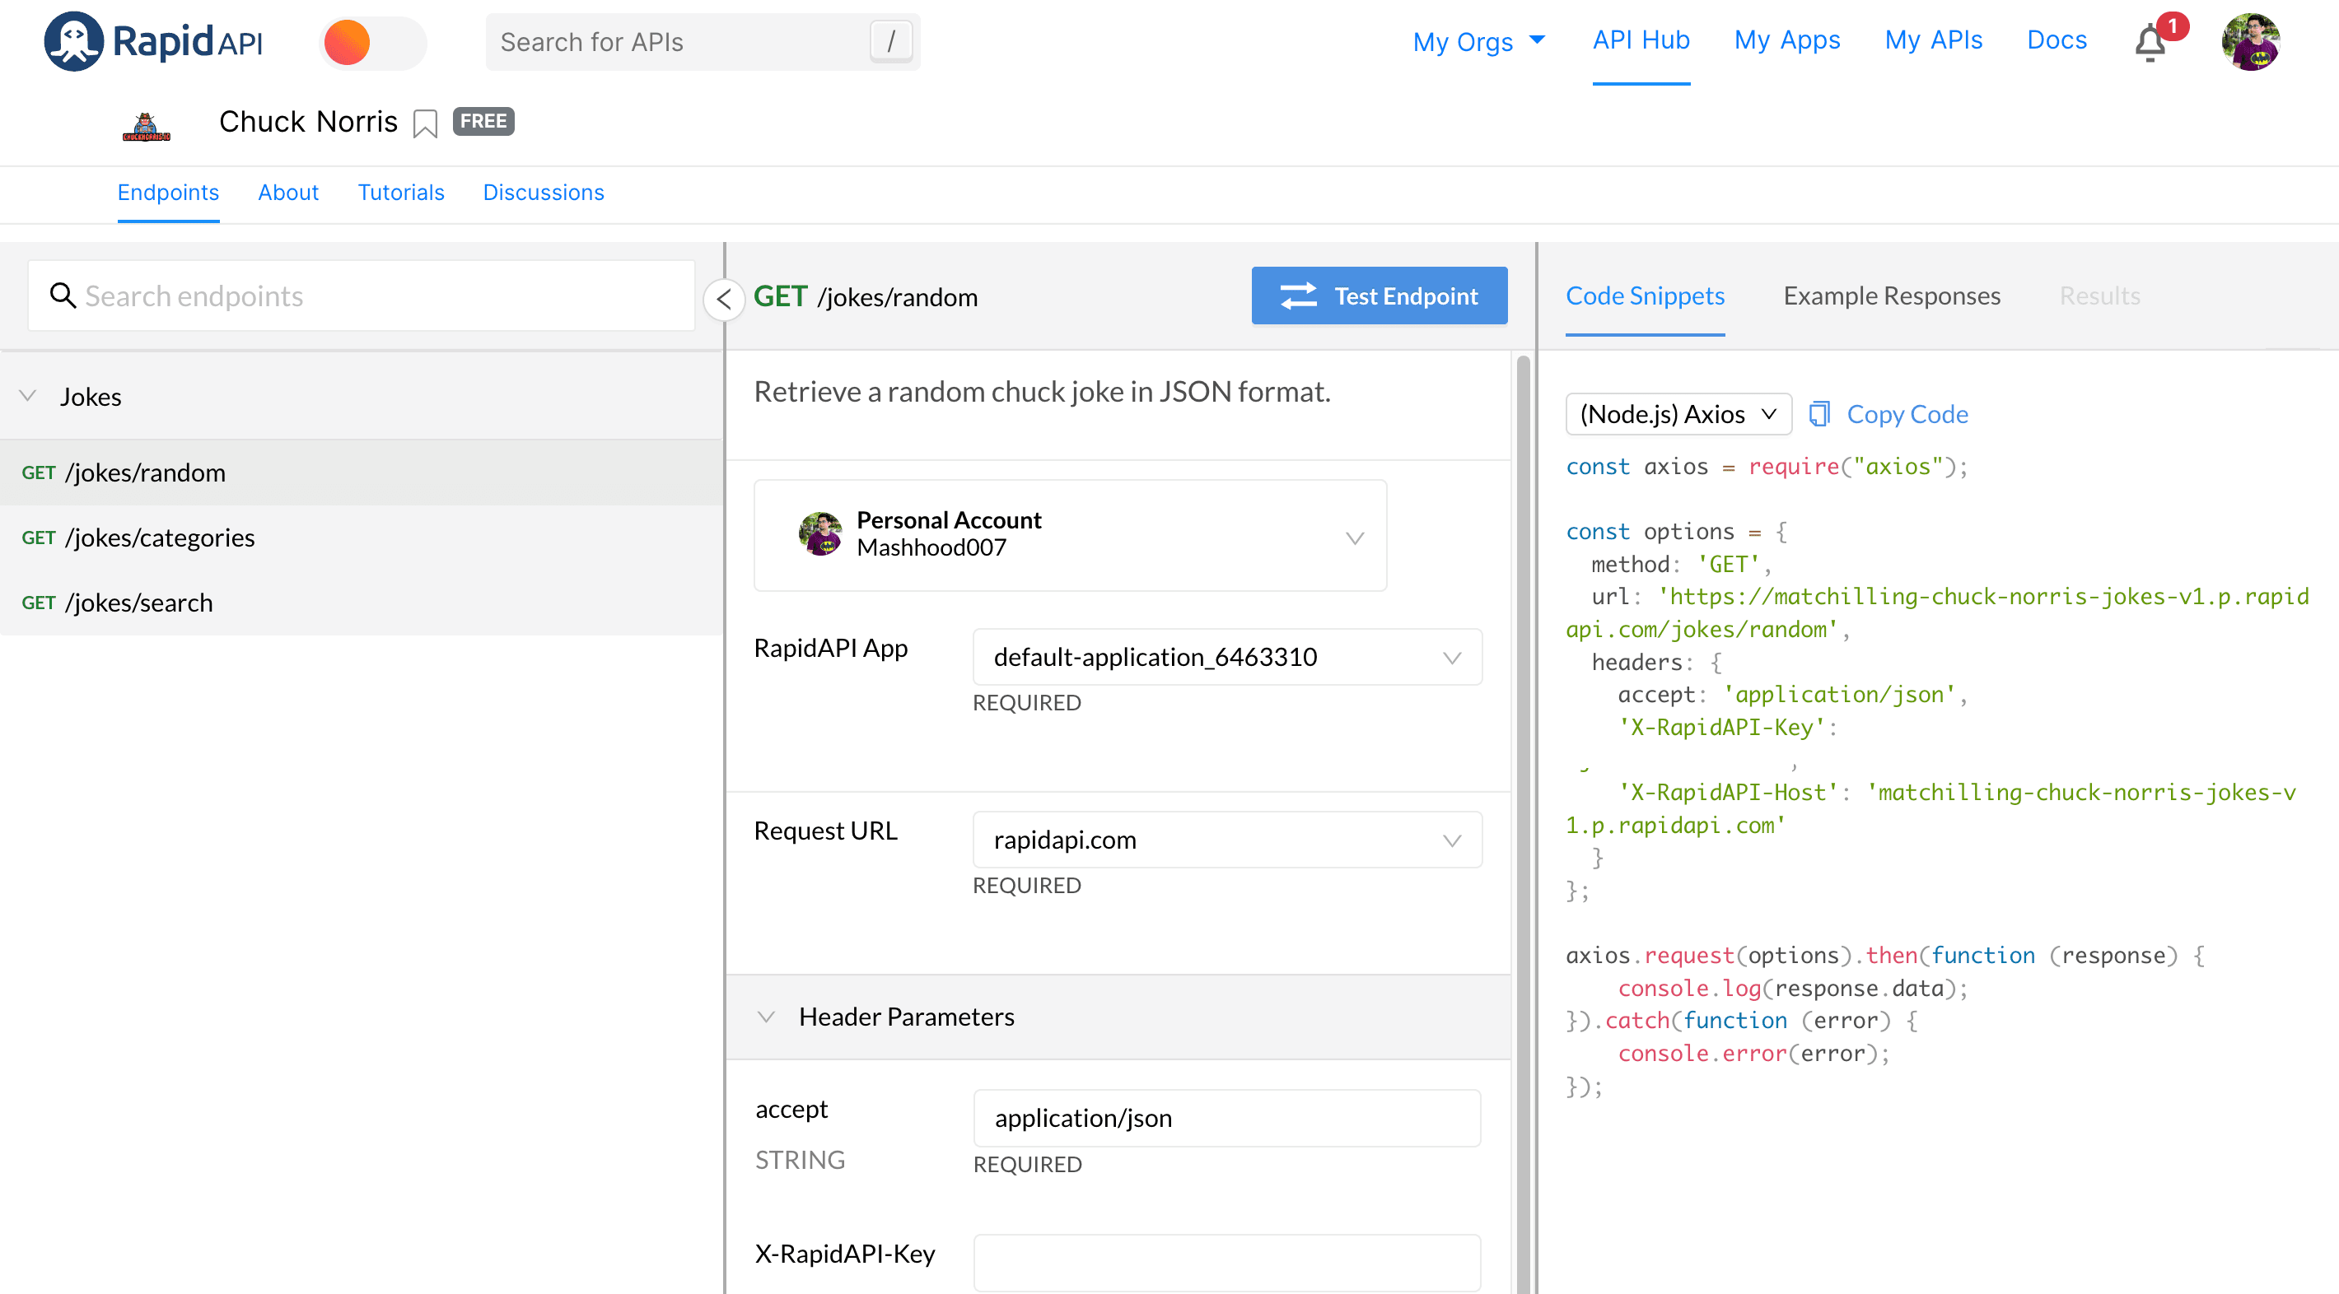Open the My Orgs dropdown
This screenshot has width=2339, height=1294.
pos(1478,42)
